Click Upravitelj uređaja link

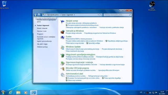[94, 43]
